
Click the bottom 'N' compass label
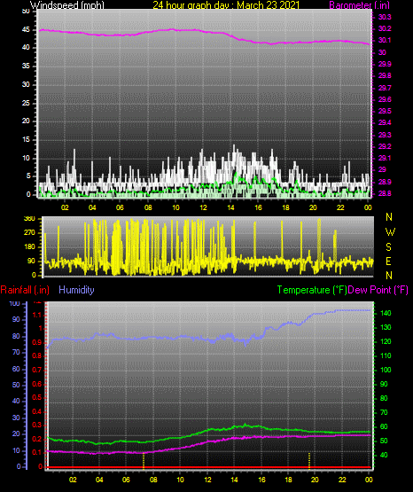[389, 276]
